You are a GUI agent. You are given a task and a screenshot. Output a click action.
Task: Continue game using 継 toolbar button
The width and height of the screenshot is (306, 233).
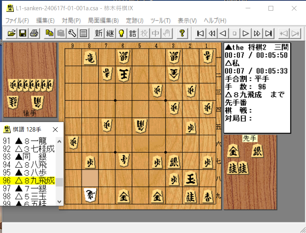[110, 33]
